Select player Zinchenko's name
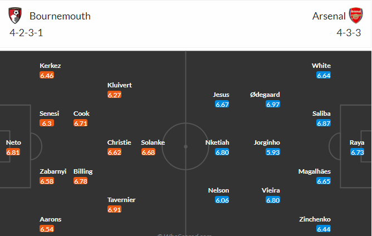 point(315,219)
